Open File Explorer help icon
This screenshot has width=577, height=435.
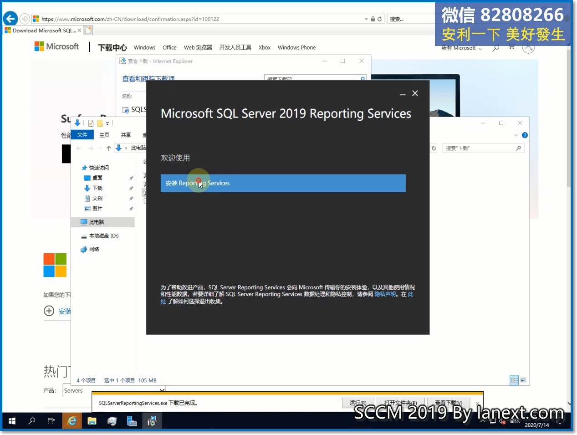(525, 135)
